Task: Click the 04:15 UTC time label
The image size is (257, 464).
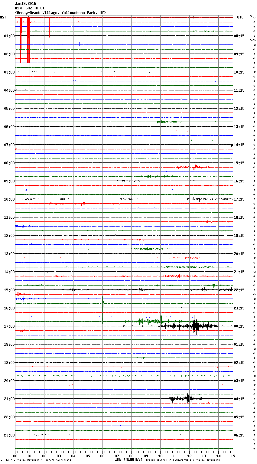Action: pos(239,399)
